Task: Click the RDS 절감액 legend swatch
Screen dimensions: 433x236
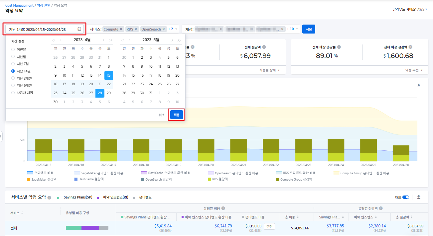Action: pyautogui.click(x=210, y=179)
